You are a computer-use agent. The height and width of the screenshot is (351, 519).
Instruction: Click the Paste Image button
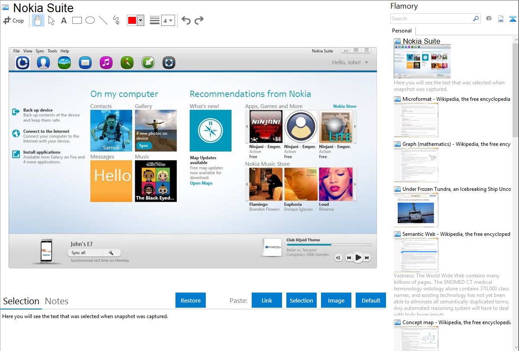click(336, 300)
